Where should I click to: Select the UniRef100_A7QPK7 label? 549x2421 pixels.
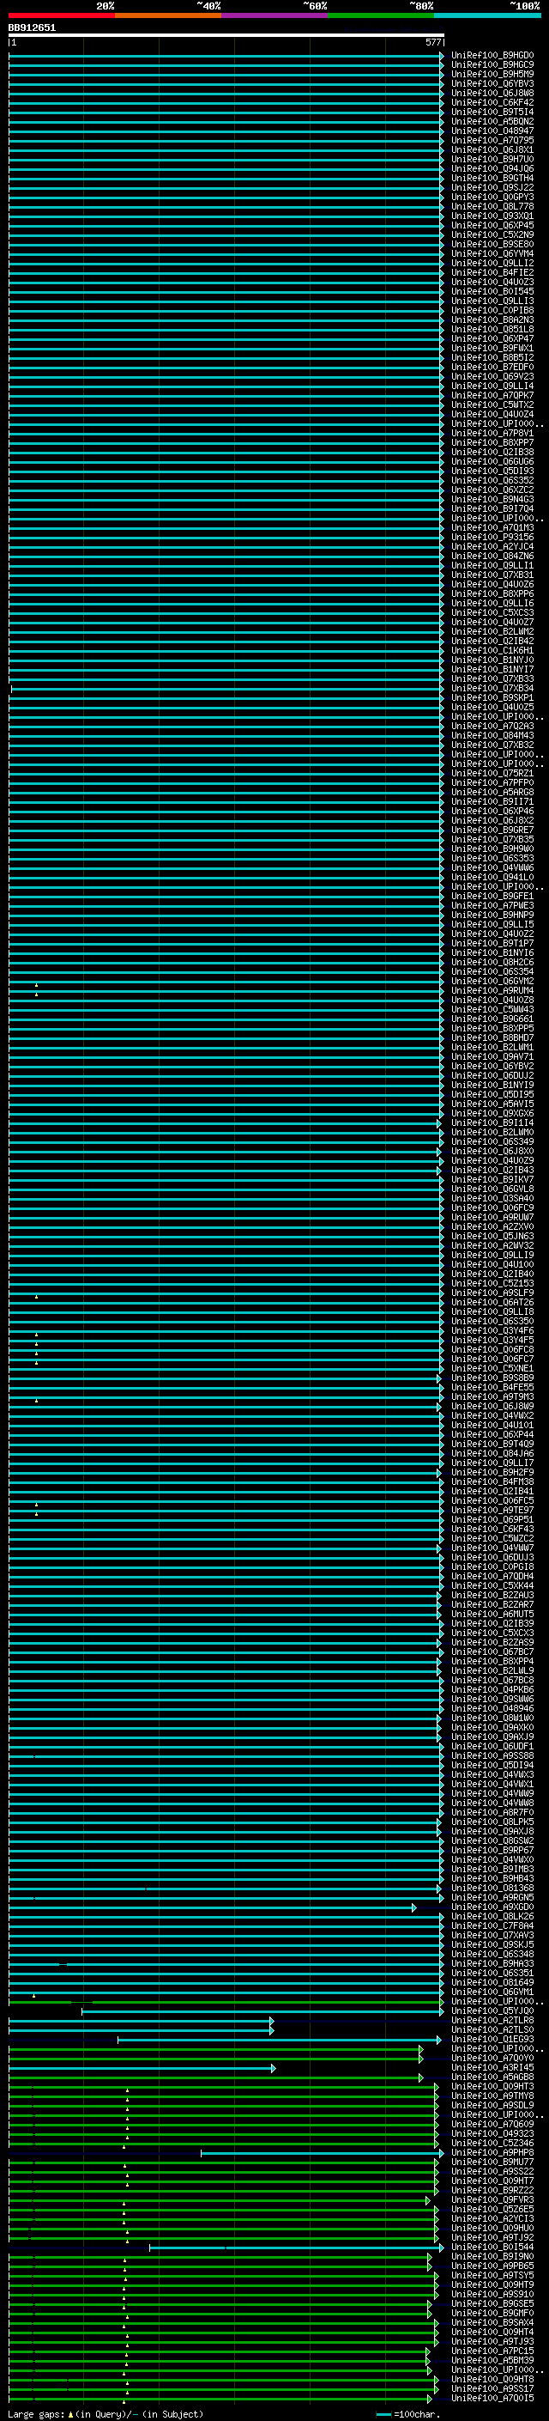pyautogui.click(x=492, y=396)
